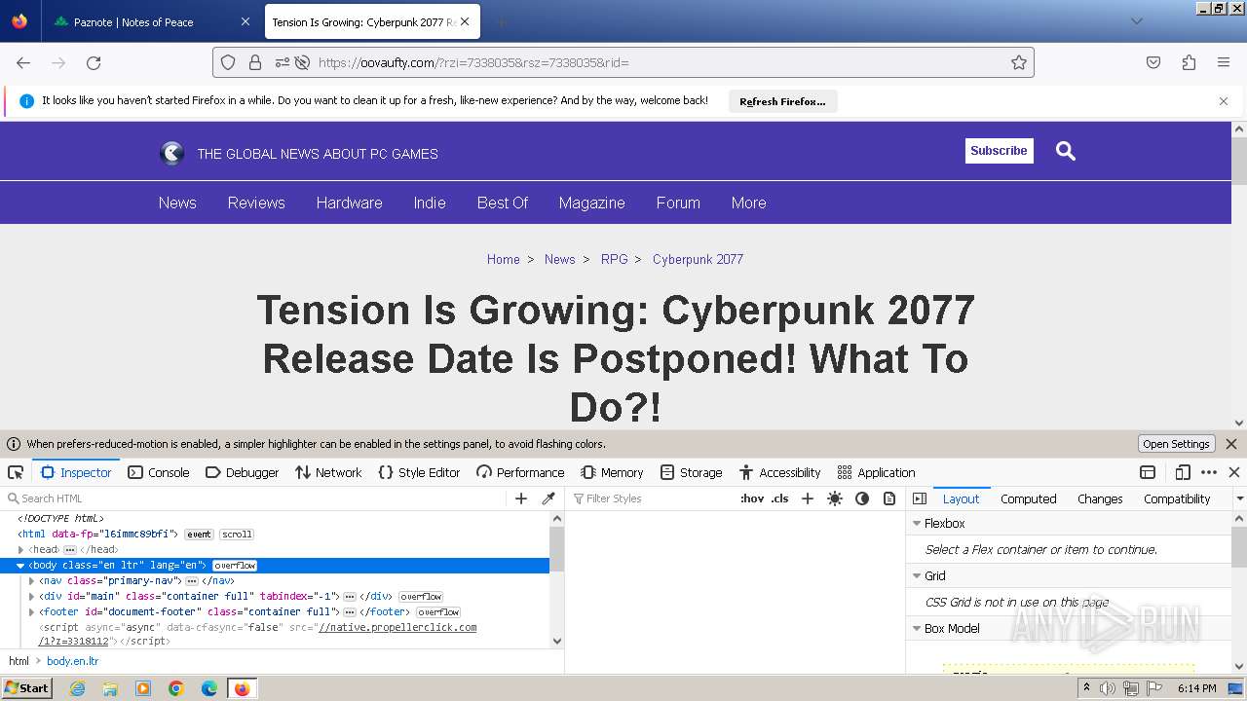Image resolution: width=1247 pixels, height=701 pixels.
Task: Select the Changes sidebar tab
Action: click(1100, 498)
